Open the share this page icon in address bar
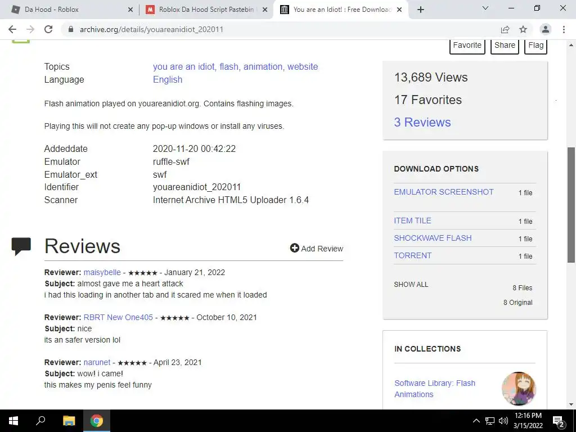Screen dimensions: 576x432 [505, 29]
